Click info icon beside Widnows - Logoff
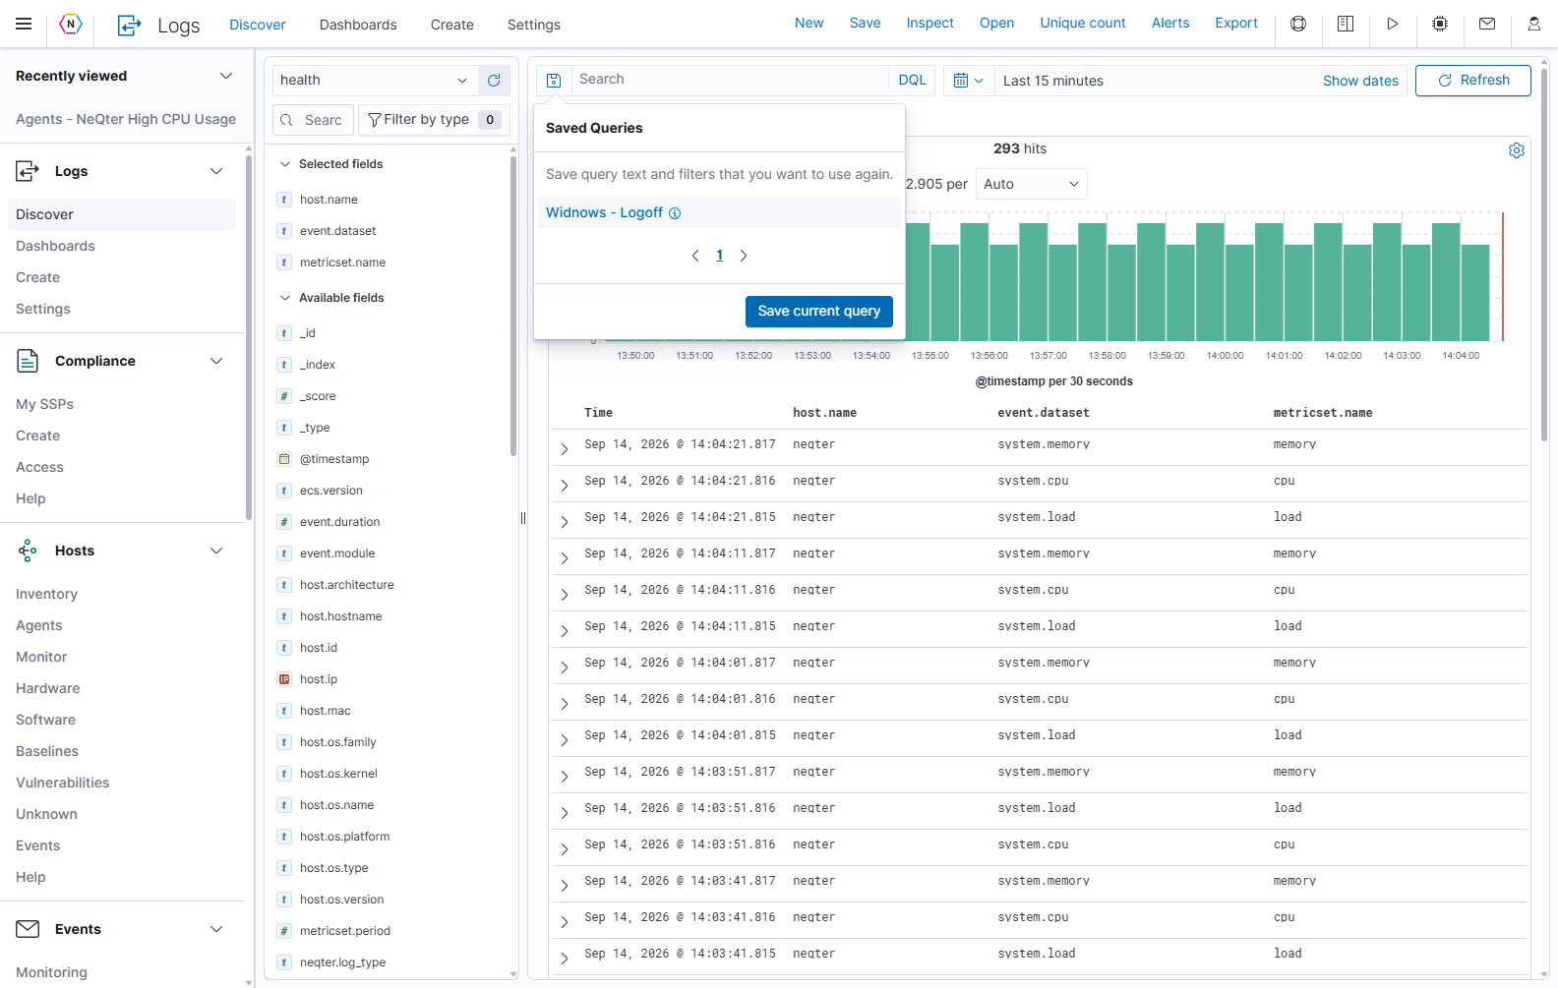 tap(675, 213)
